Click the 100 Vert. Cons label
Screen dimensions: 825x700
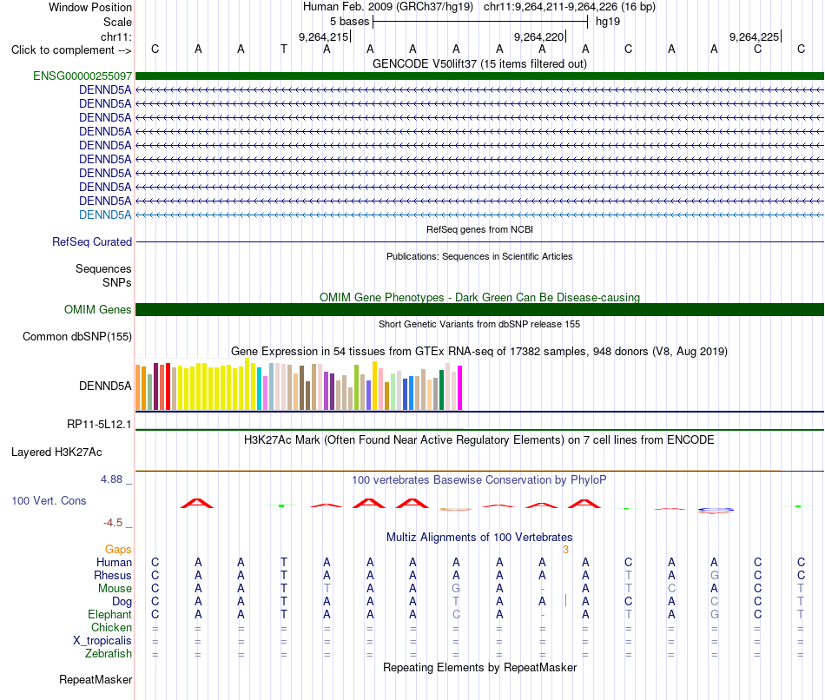point(49,500)
